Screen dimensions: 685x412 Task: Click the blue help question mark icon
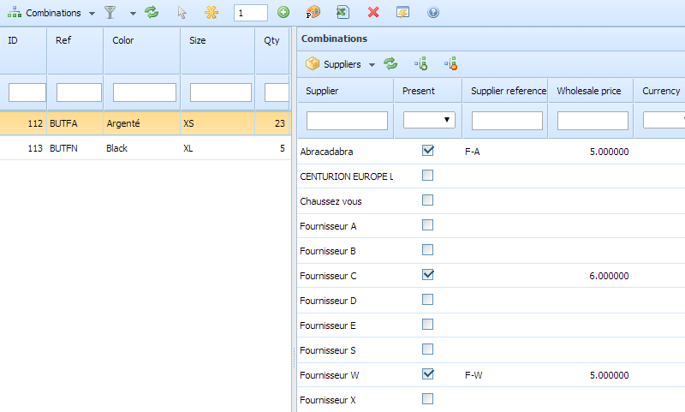pos(432,13)
